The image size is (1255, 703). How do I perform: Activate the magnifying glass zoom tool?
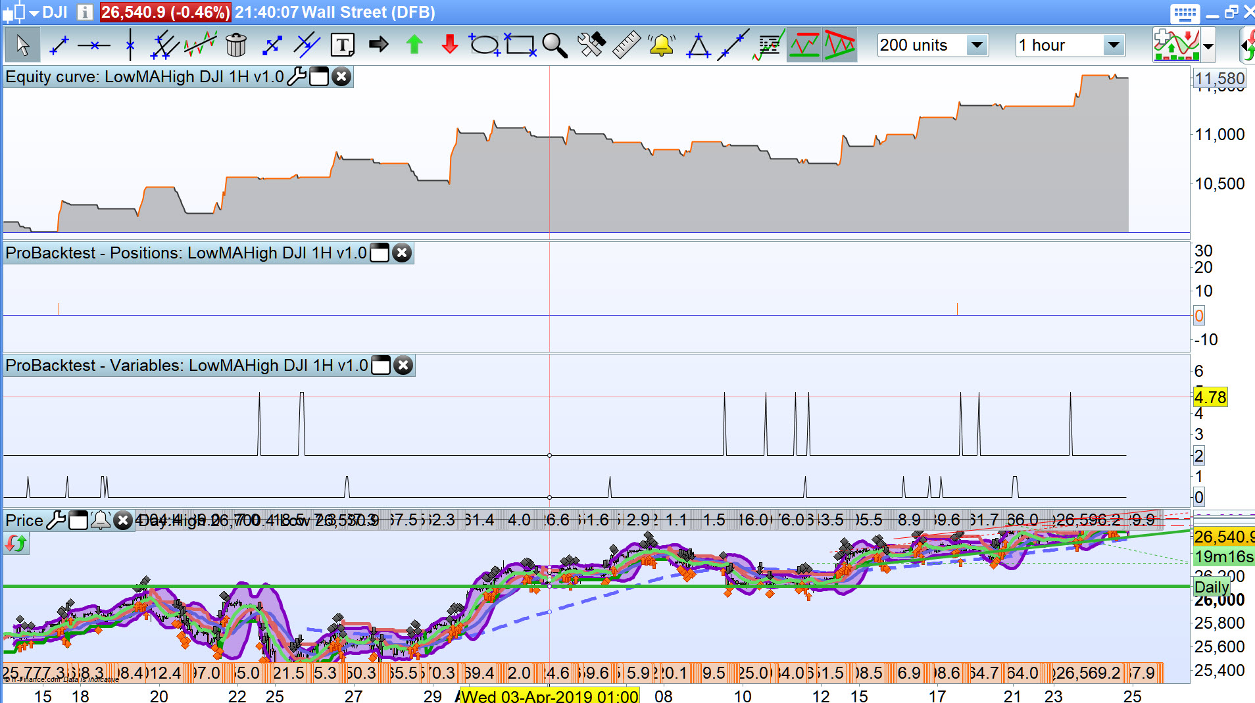[x=554, y=45]
